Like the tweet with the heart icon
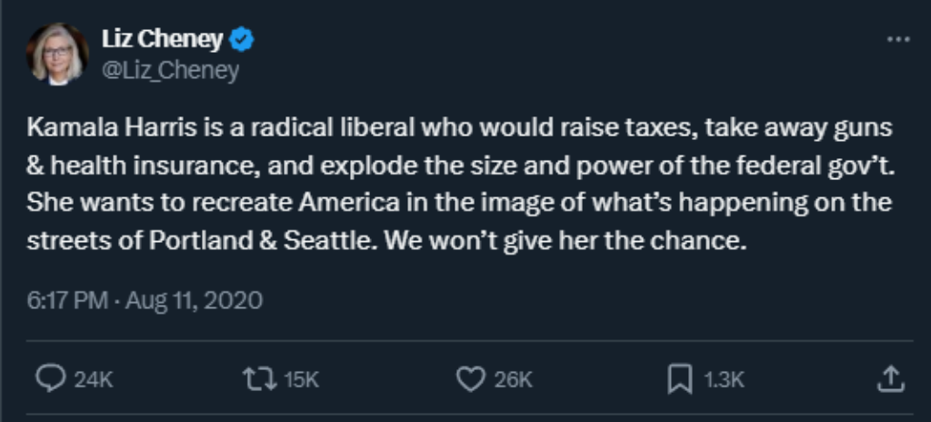This screenshot has height=422, width=931. [x=469, y=379]
